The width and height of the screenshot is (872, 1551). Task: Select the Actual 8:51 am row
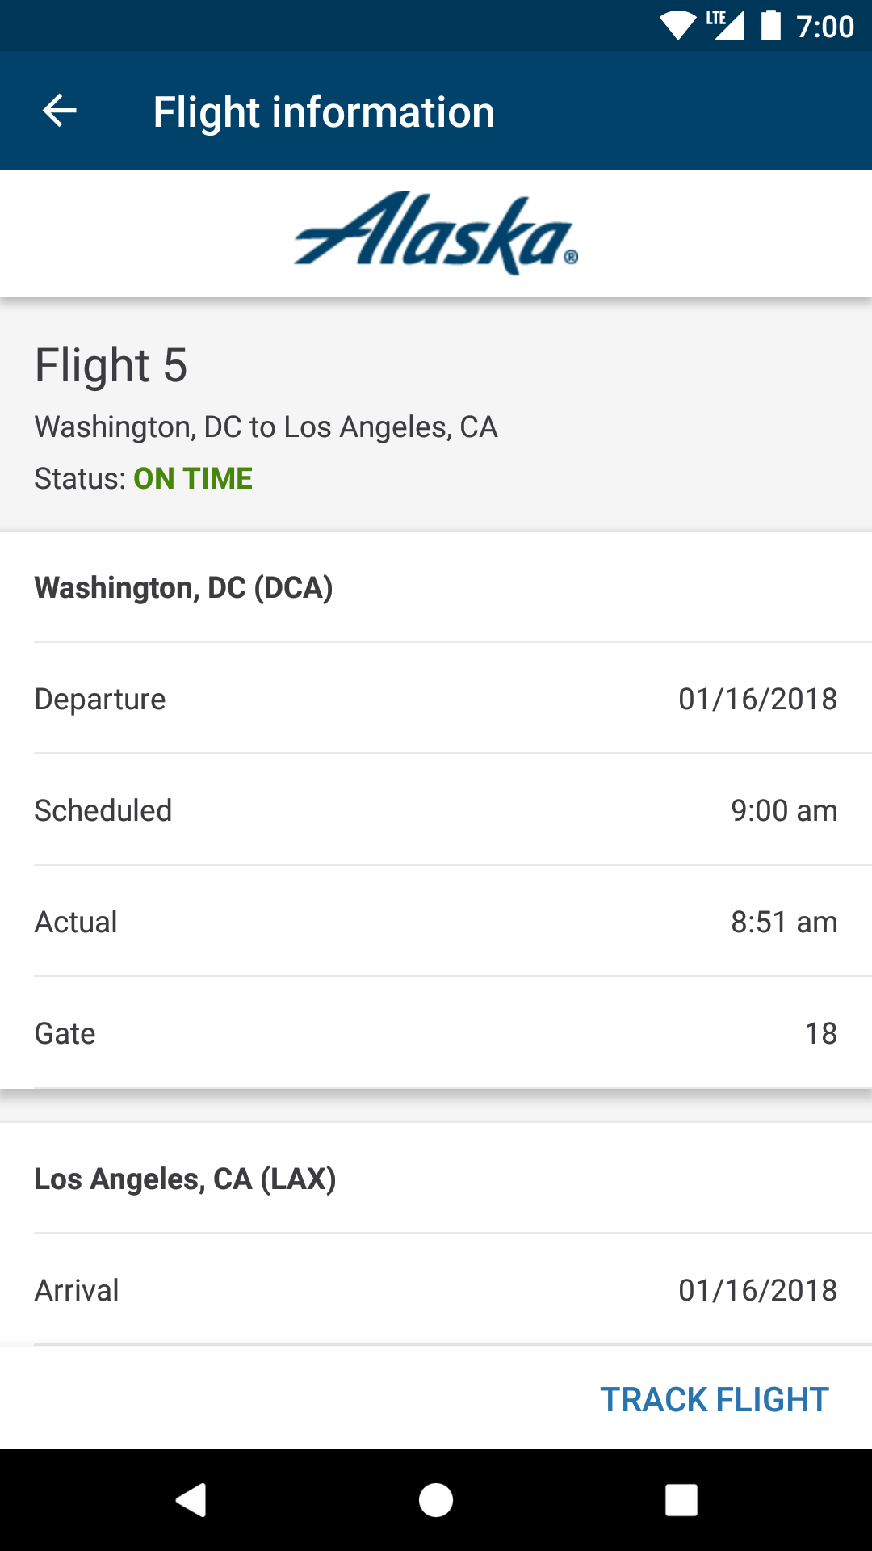pyautogui.click(x=436, y=922)
